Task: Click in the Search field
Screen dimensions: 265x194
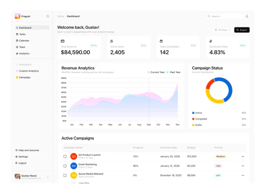Action: point(224,16)
